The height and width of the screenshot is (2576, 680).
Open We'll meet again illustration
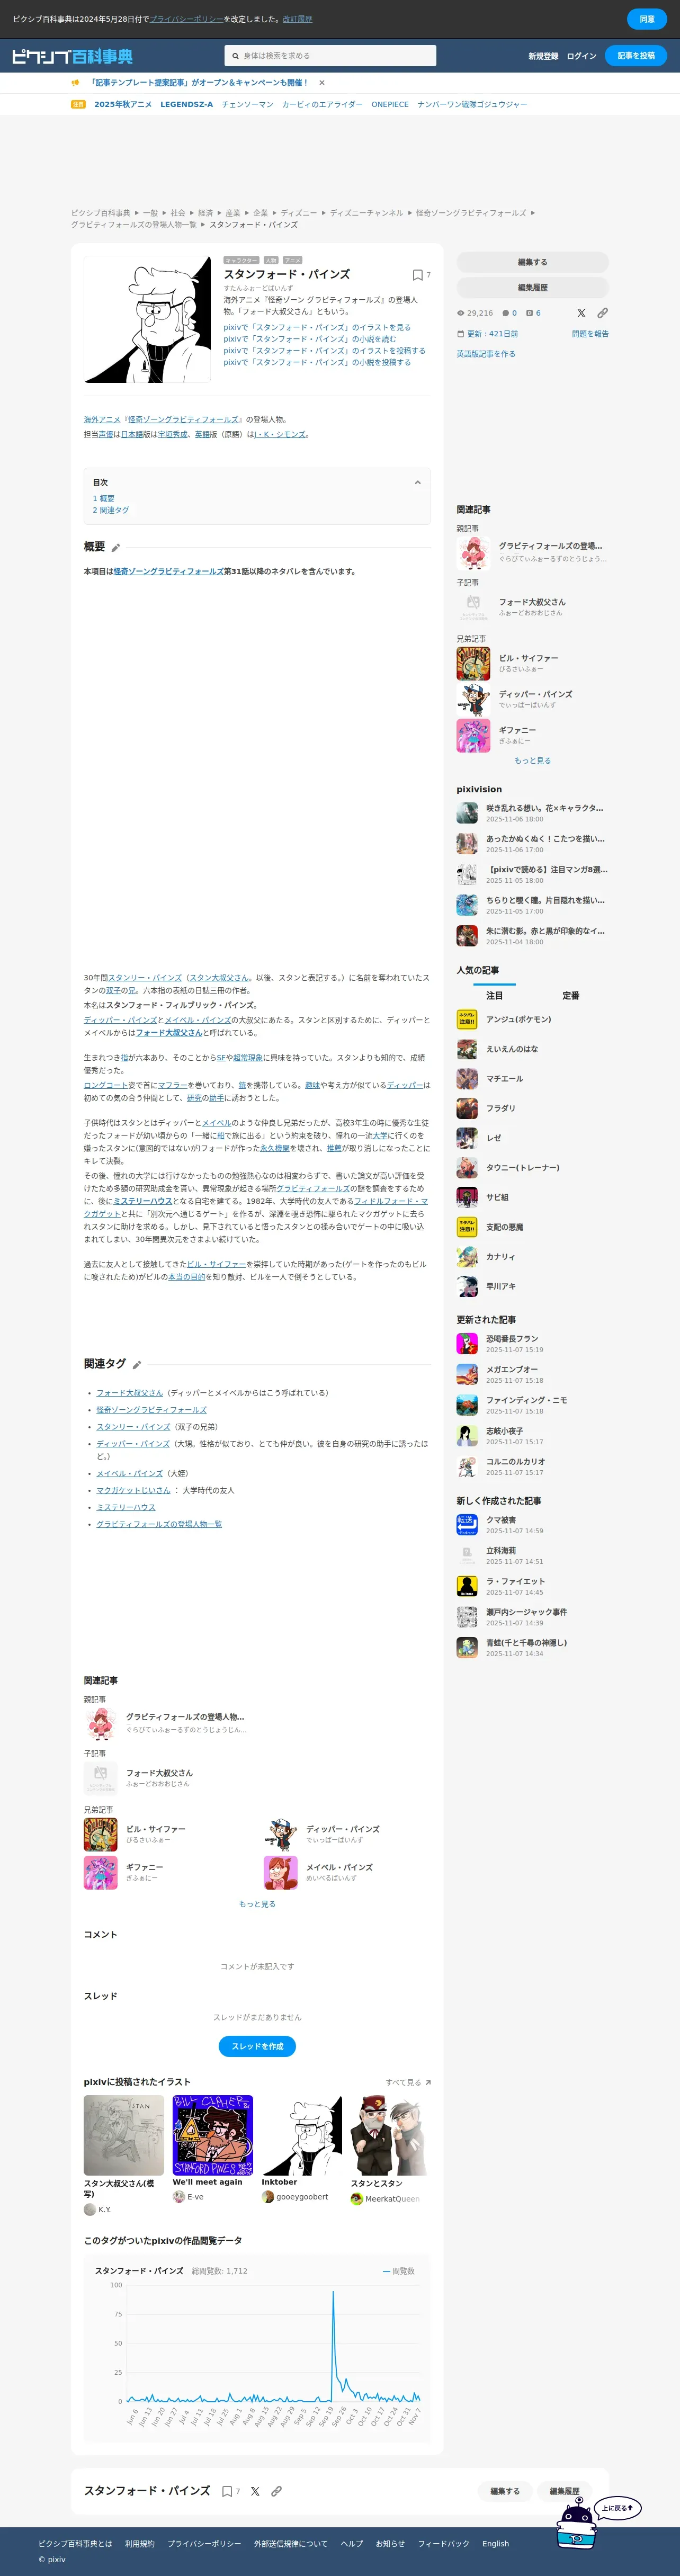[x=213, y=2135]
